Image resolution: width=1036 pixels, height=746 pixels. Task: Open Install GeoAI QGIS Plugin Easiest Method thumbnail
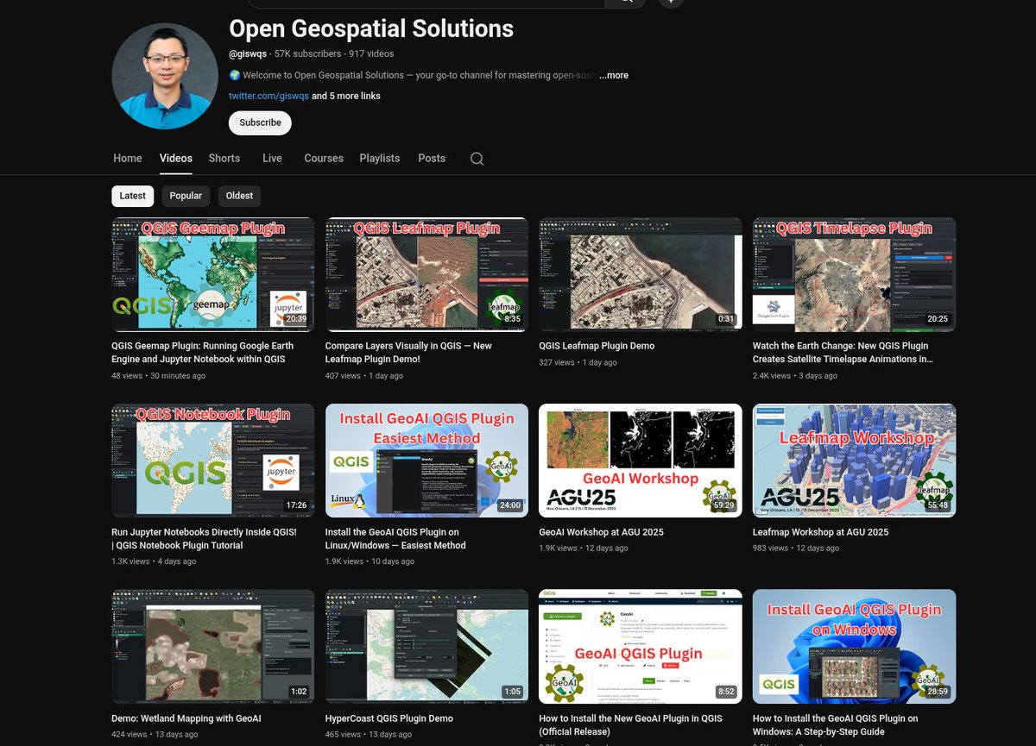click(x=426, y=461)
